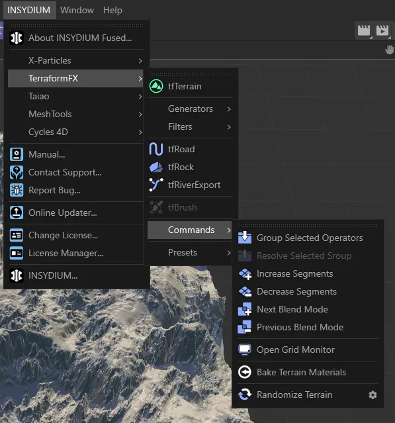Tear off the Commands submenu dotted handle
This screenshot has height=423, width=395.
pyautogui.click(x=308, y=226)
